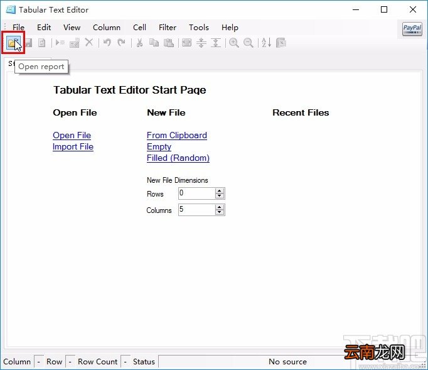Minimize the Tabular Text Editor window

pos(356,9)
